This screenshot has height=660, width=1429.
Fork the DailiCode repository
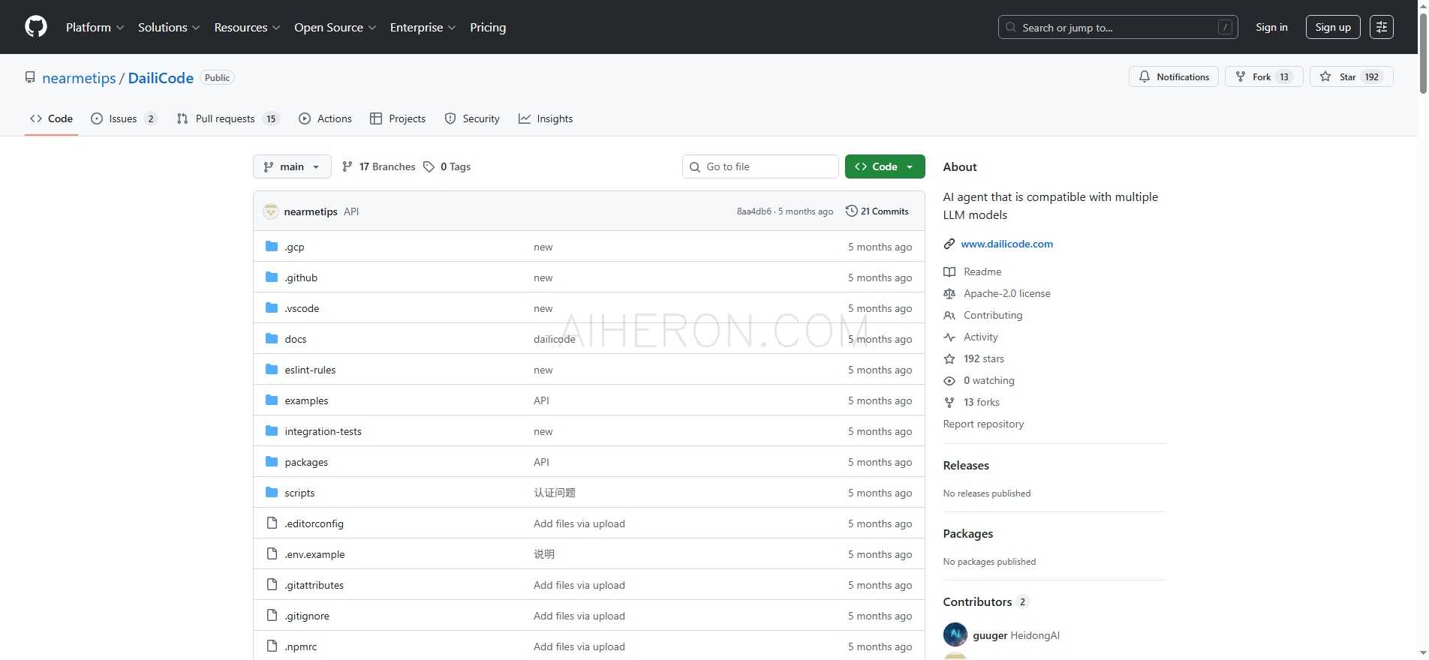[x=1254, y=76]
